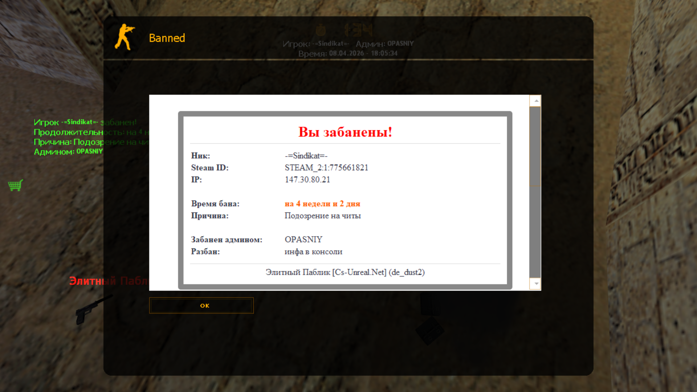This screenshot has width=697, height=392.
Task: Click the vertical scrollbar thumb
Action: pos(535,146)
